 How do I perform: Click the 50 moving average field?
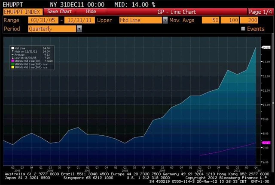coord(211,20)
